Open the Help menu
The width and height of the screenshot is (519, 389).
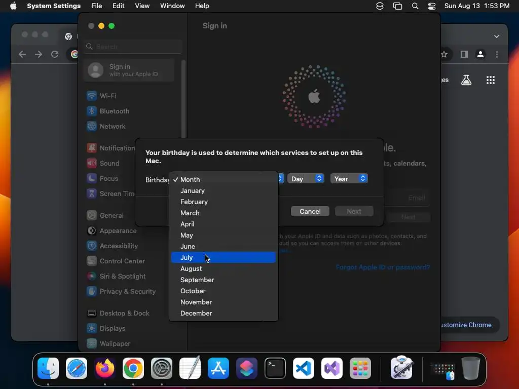[202, 6]
